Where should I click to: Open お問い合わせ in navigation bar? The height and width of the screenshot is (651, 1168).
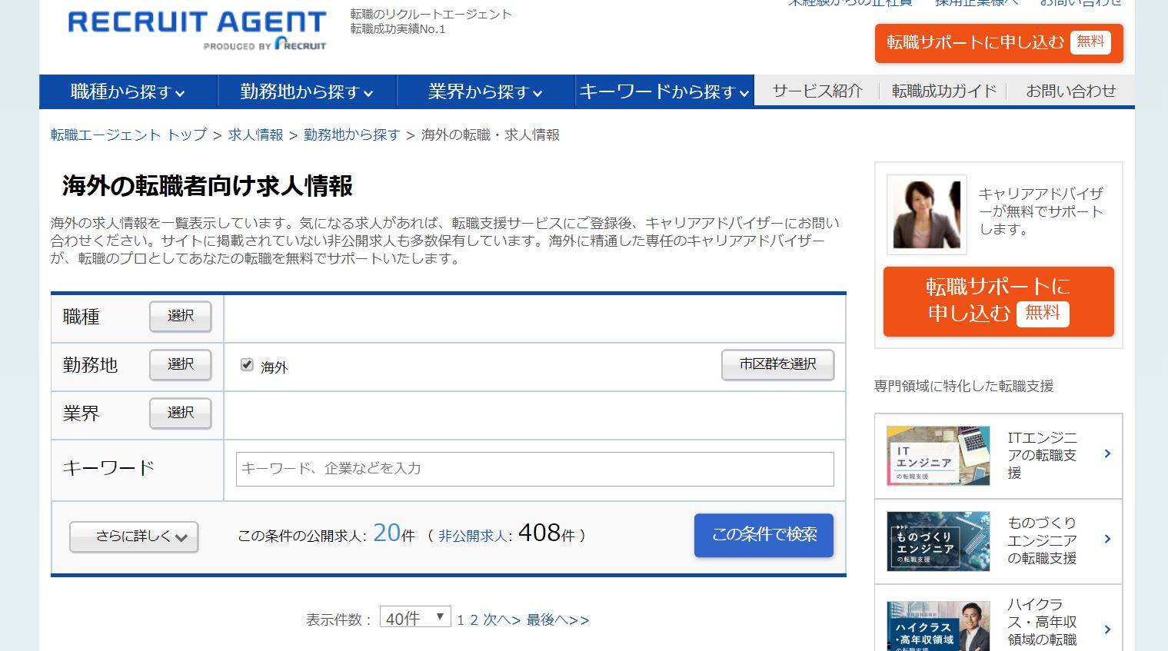(1070, 91)
